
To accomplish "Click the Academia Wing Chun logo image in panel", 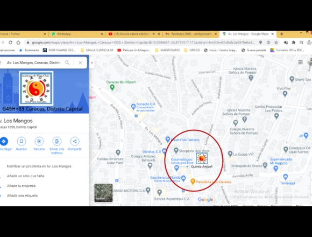I will (x=36, y=88).
